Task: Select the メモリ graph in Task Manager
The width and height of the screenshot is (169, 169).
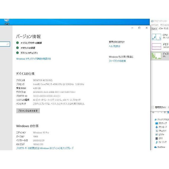Action: coord(156,46)
